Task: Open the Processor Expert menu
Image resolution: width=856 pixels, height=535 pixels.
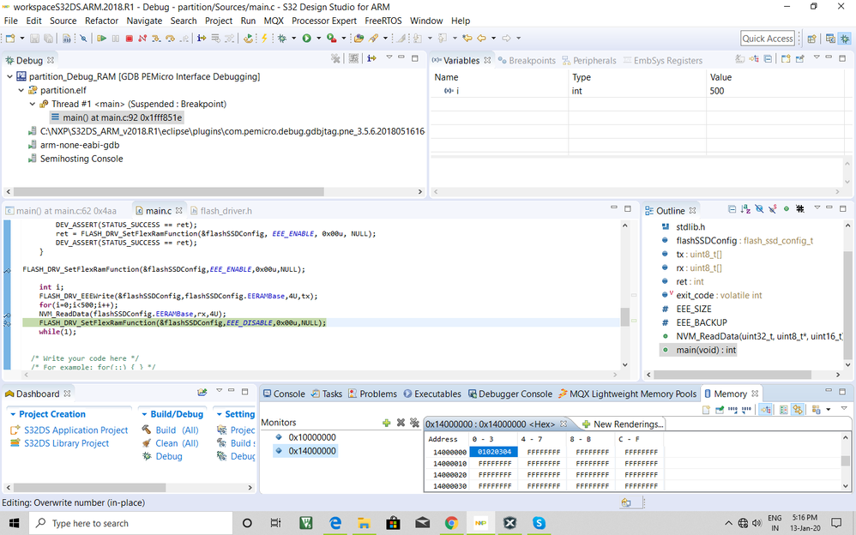Action: point(324,21)
